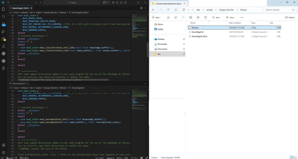Open More Actions for lower editor group
This screenshot has width=298, height=159.
pyautogui.click(x=146, y=83)
